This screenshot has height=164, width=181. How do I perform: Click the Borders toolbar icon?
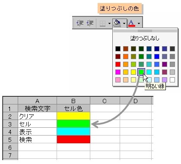tap(103, 23)
